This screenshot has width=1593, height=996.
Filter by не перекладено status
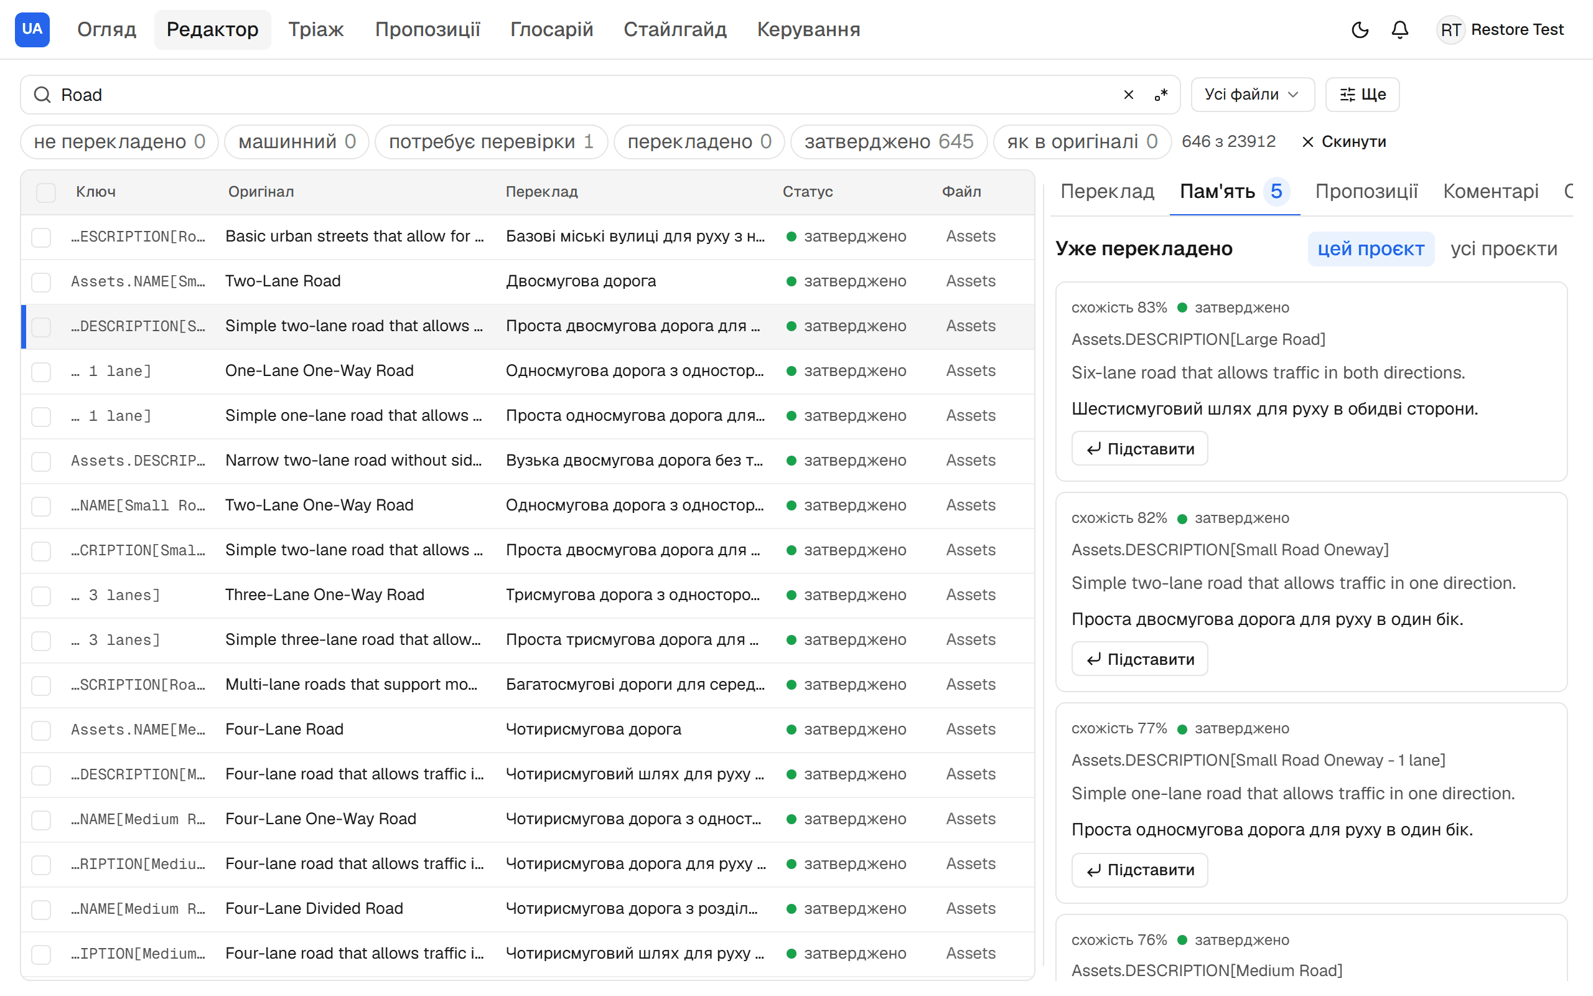[x=120, y=142]
